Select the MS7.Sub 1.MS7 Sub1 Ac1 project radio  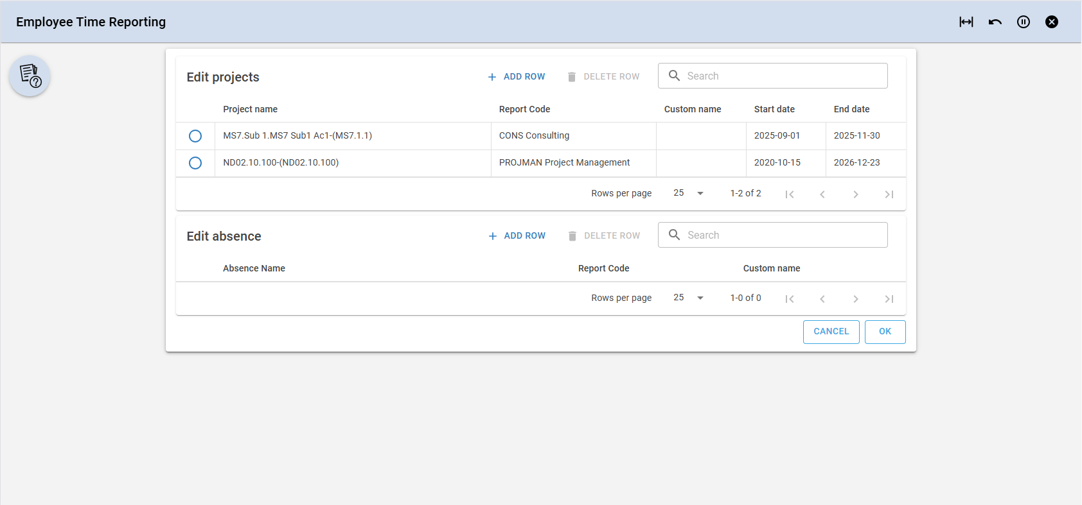[x=195, y=136]
